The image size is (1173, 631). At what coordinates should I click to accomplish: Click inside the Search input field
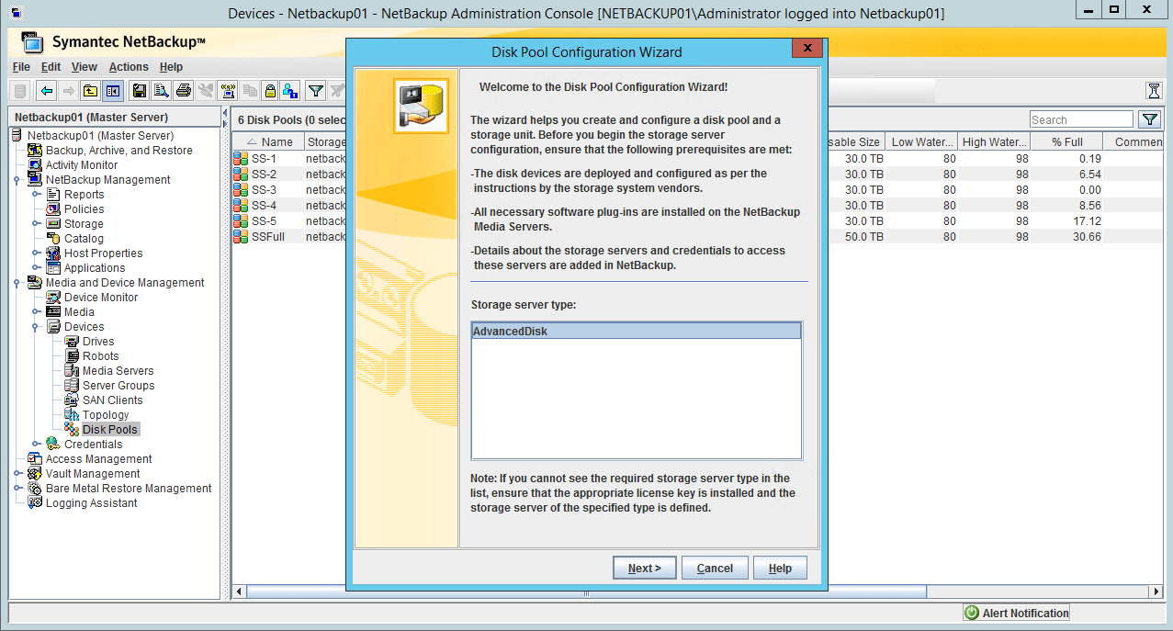click(x=1081, y=118)
